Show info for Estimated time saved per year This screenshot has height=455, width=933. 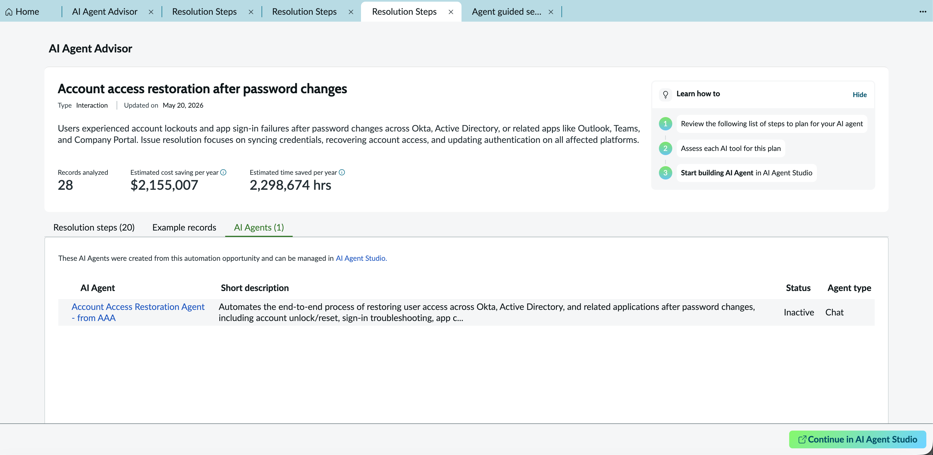342,172
